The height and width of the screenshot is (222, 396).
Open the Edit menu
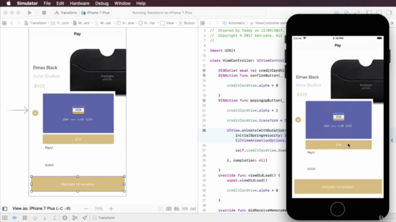pyautogui.click(x=60, y=3)
